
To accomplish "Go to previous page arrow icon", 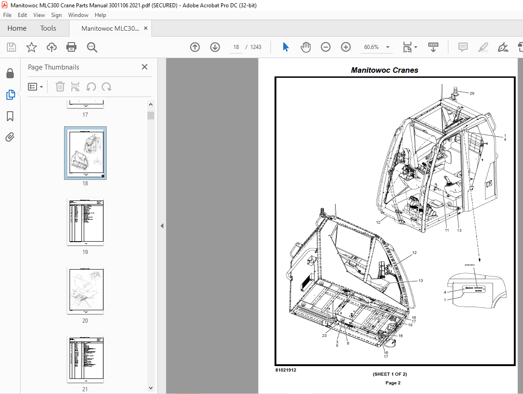I will point(195,47).
